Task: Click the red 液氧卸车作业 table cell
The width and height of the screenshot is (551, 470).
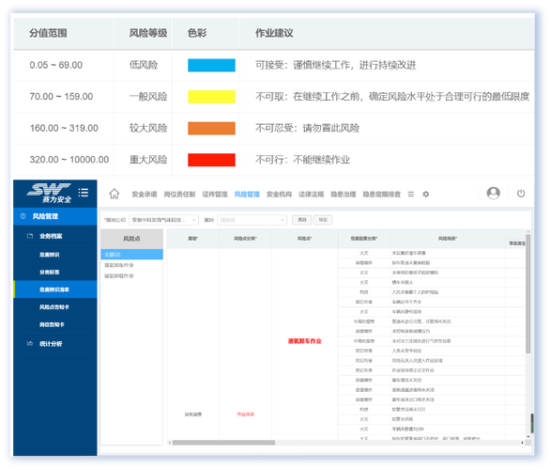Action: click(305, 341)
